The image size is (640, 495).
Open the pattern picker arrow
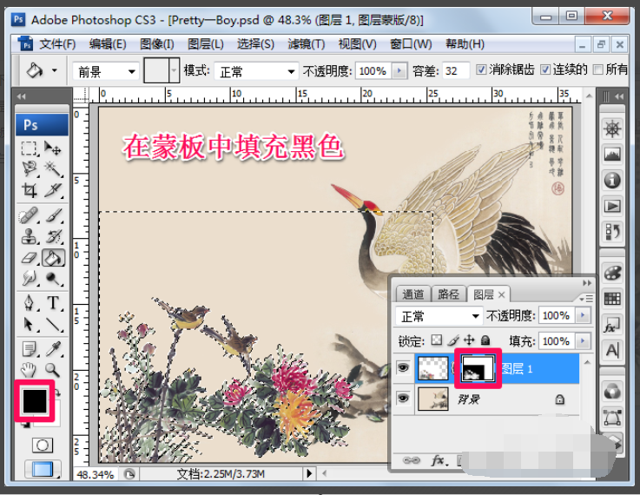pos(175,70)
